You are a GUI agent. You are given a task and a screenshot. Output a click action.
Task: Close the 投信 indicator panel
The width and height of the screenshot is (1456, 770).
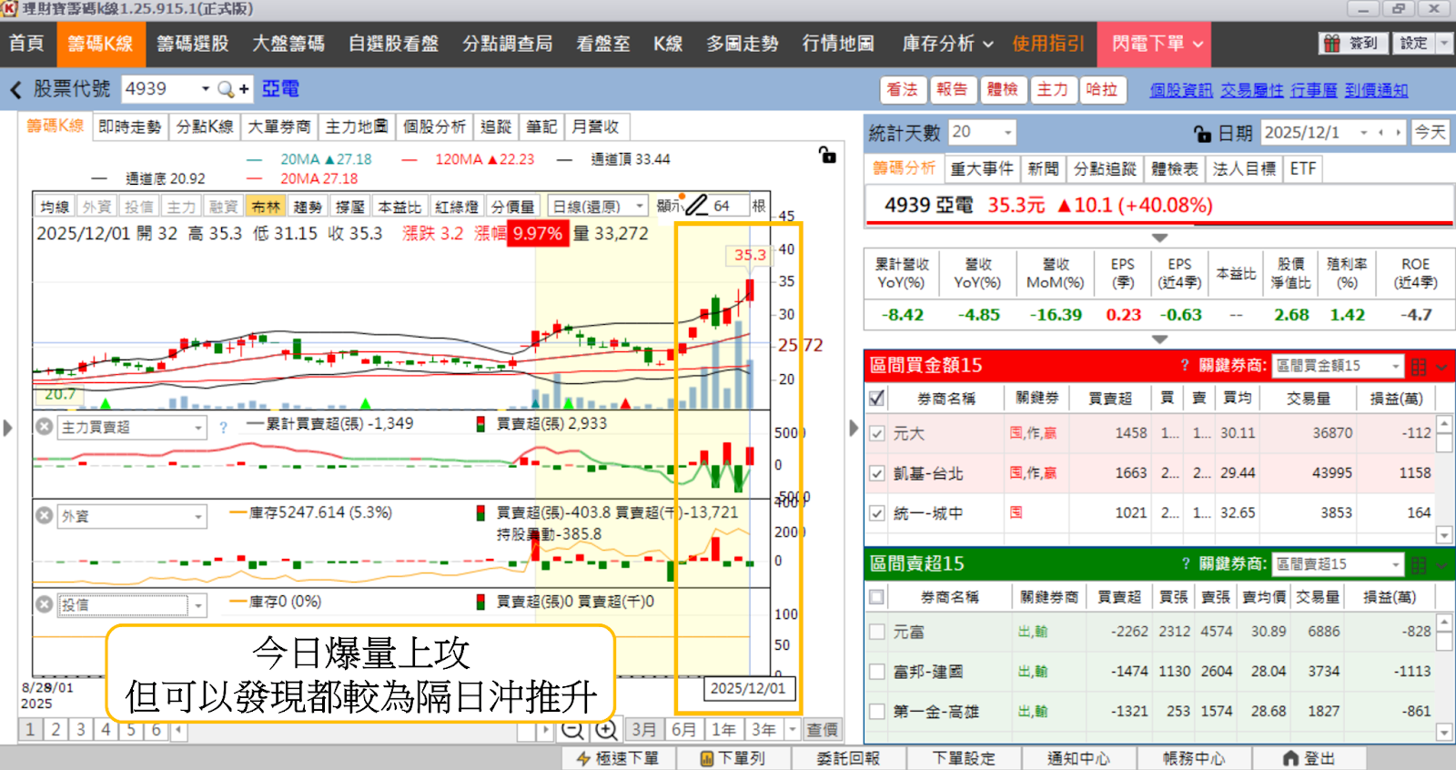(x=44, y=604)
